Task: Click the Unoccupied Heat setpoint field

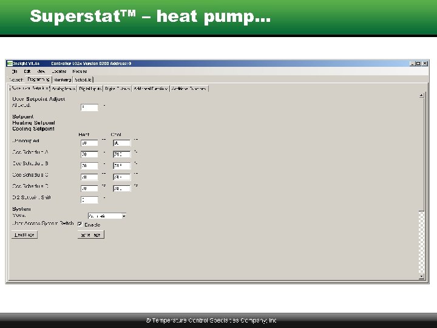Action: 89,143
